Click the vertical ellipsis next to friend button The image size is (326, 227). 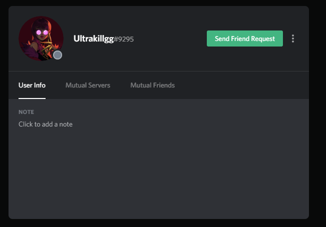[293, 38]
